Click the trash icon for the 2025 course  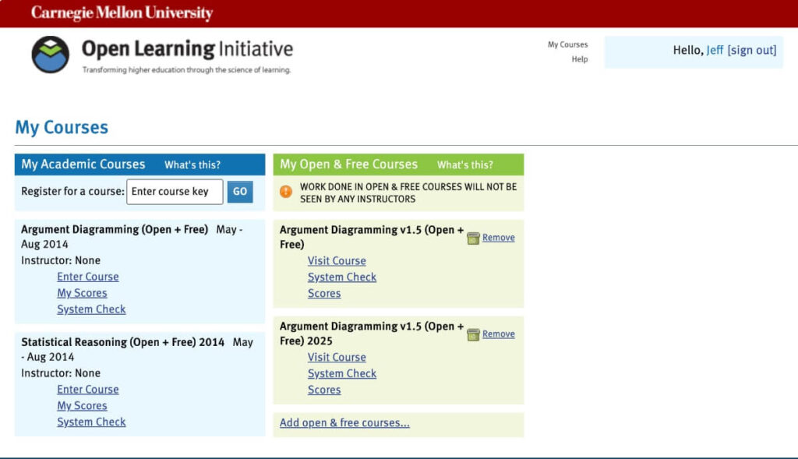(x=473, y=335)
